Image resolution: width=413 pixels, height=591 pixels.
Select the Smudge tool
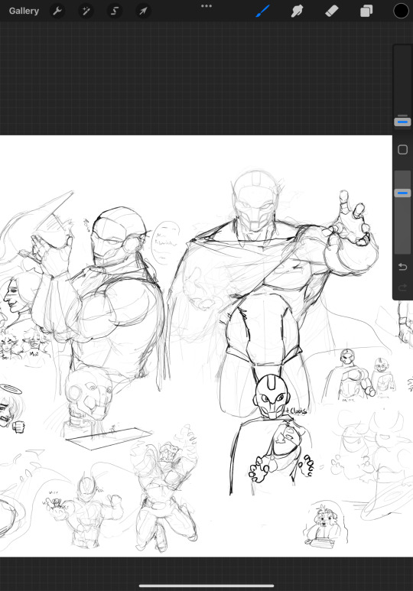298,11
